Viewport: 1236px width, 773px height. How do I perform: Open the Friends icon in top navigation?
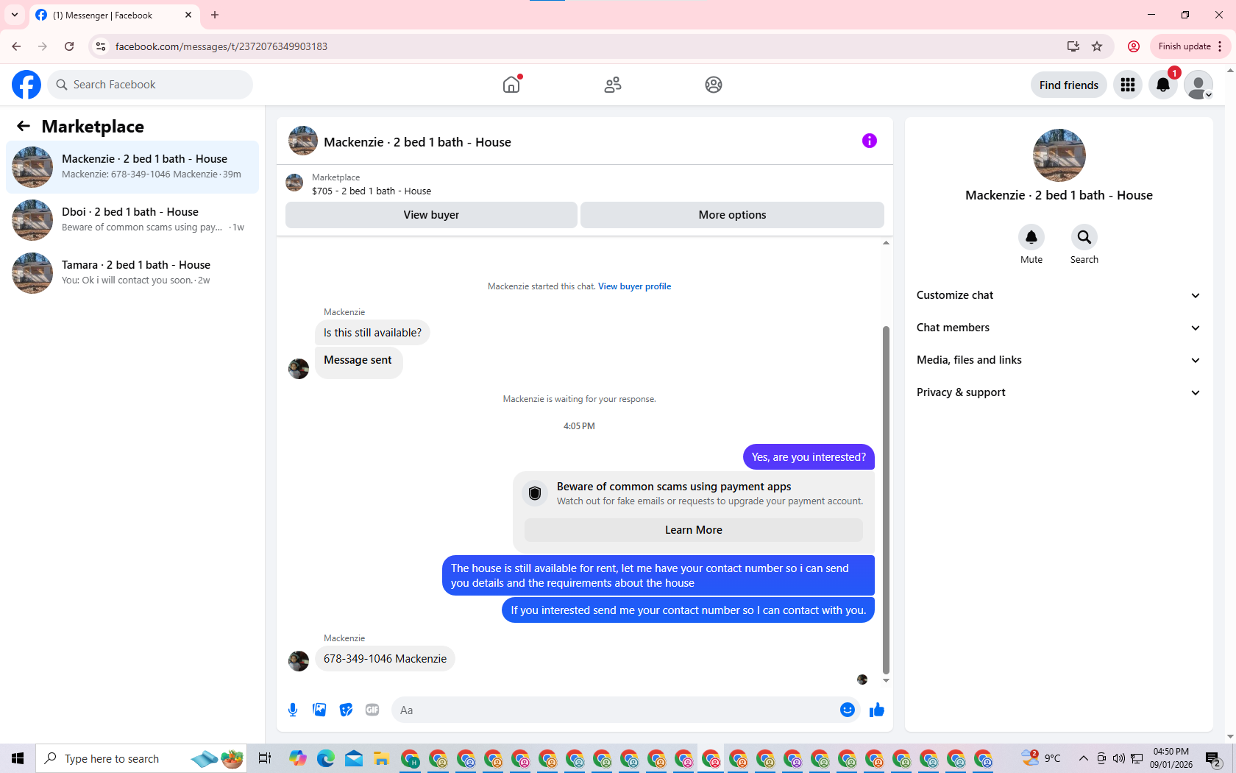tap(613, 85)
